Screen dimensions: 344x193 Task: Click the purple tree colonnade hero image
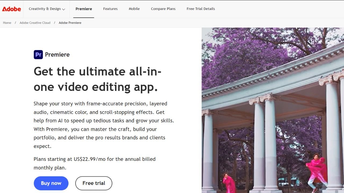click(273, 110)
